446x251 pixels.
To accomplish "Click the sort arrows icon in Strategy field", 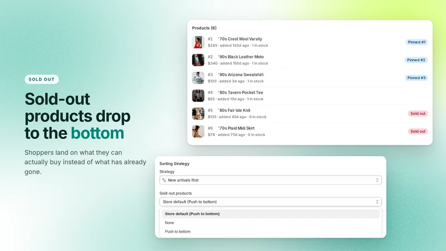I will (164, 180).
